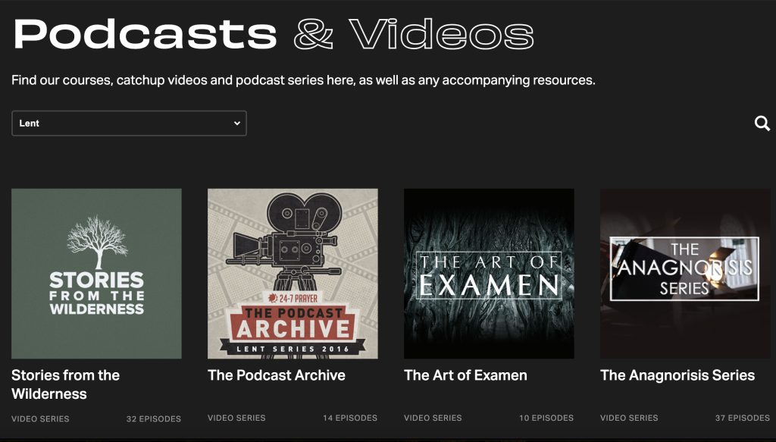Open the Stories from the Wilderness title link
Viewport: 776px width, 442px height.
click(x=66, y=384)
